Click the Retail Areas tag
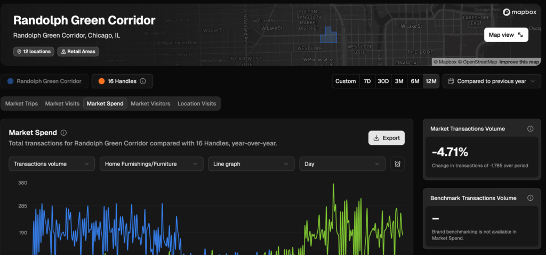The image size is (546, 255). pos(78,52)
